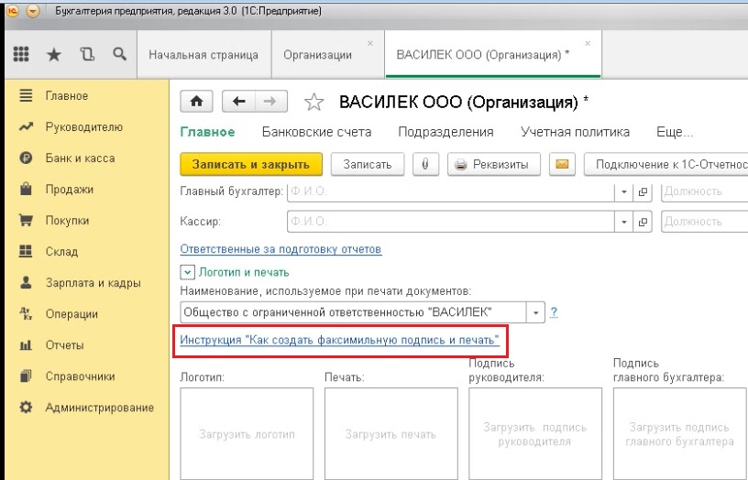Open Банковские счета form section
748x480 pixels.
(317, 132)
